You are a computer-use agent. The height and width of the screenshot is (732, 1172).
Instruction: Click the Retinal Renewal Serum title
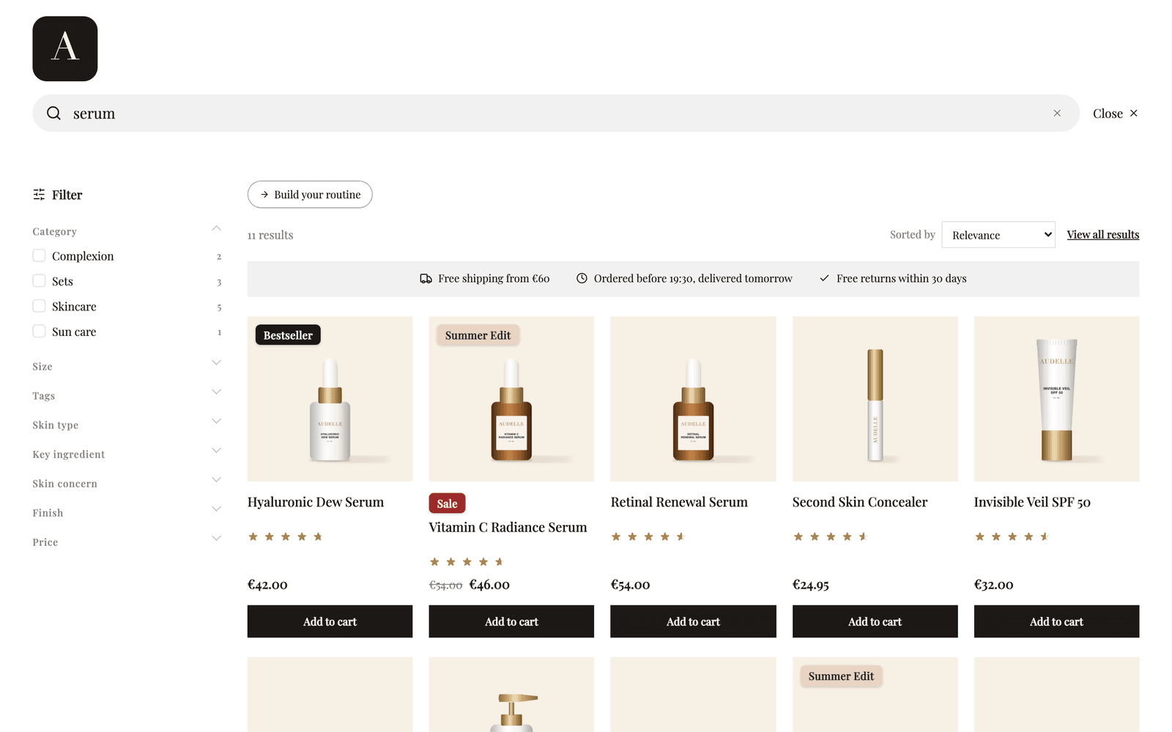(x=679, y=502)
